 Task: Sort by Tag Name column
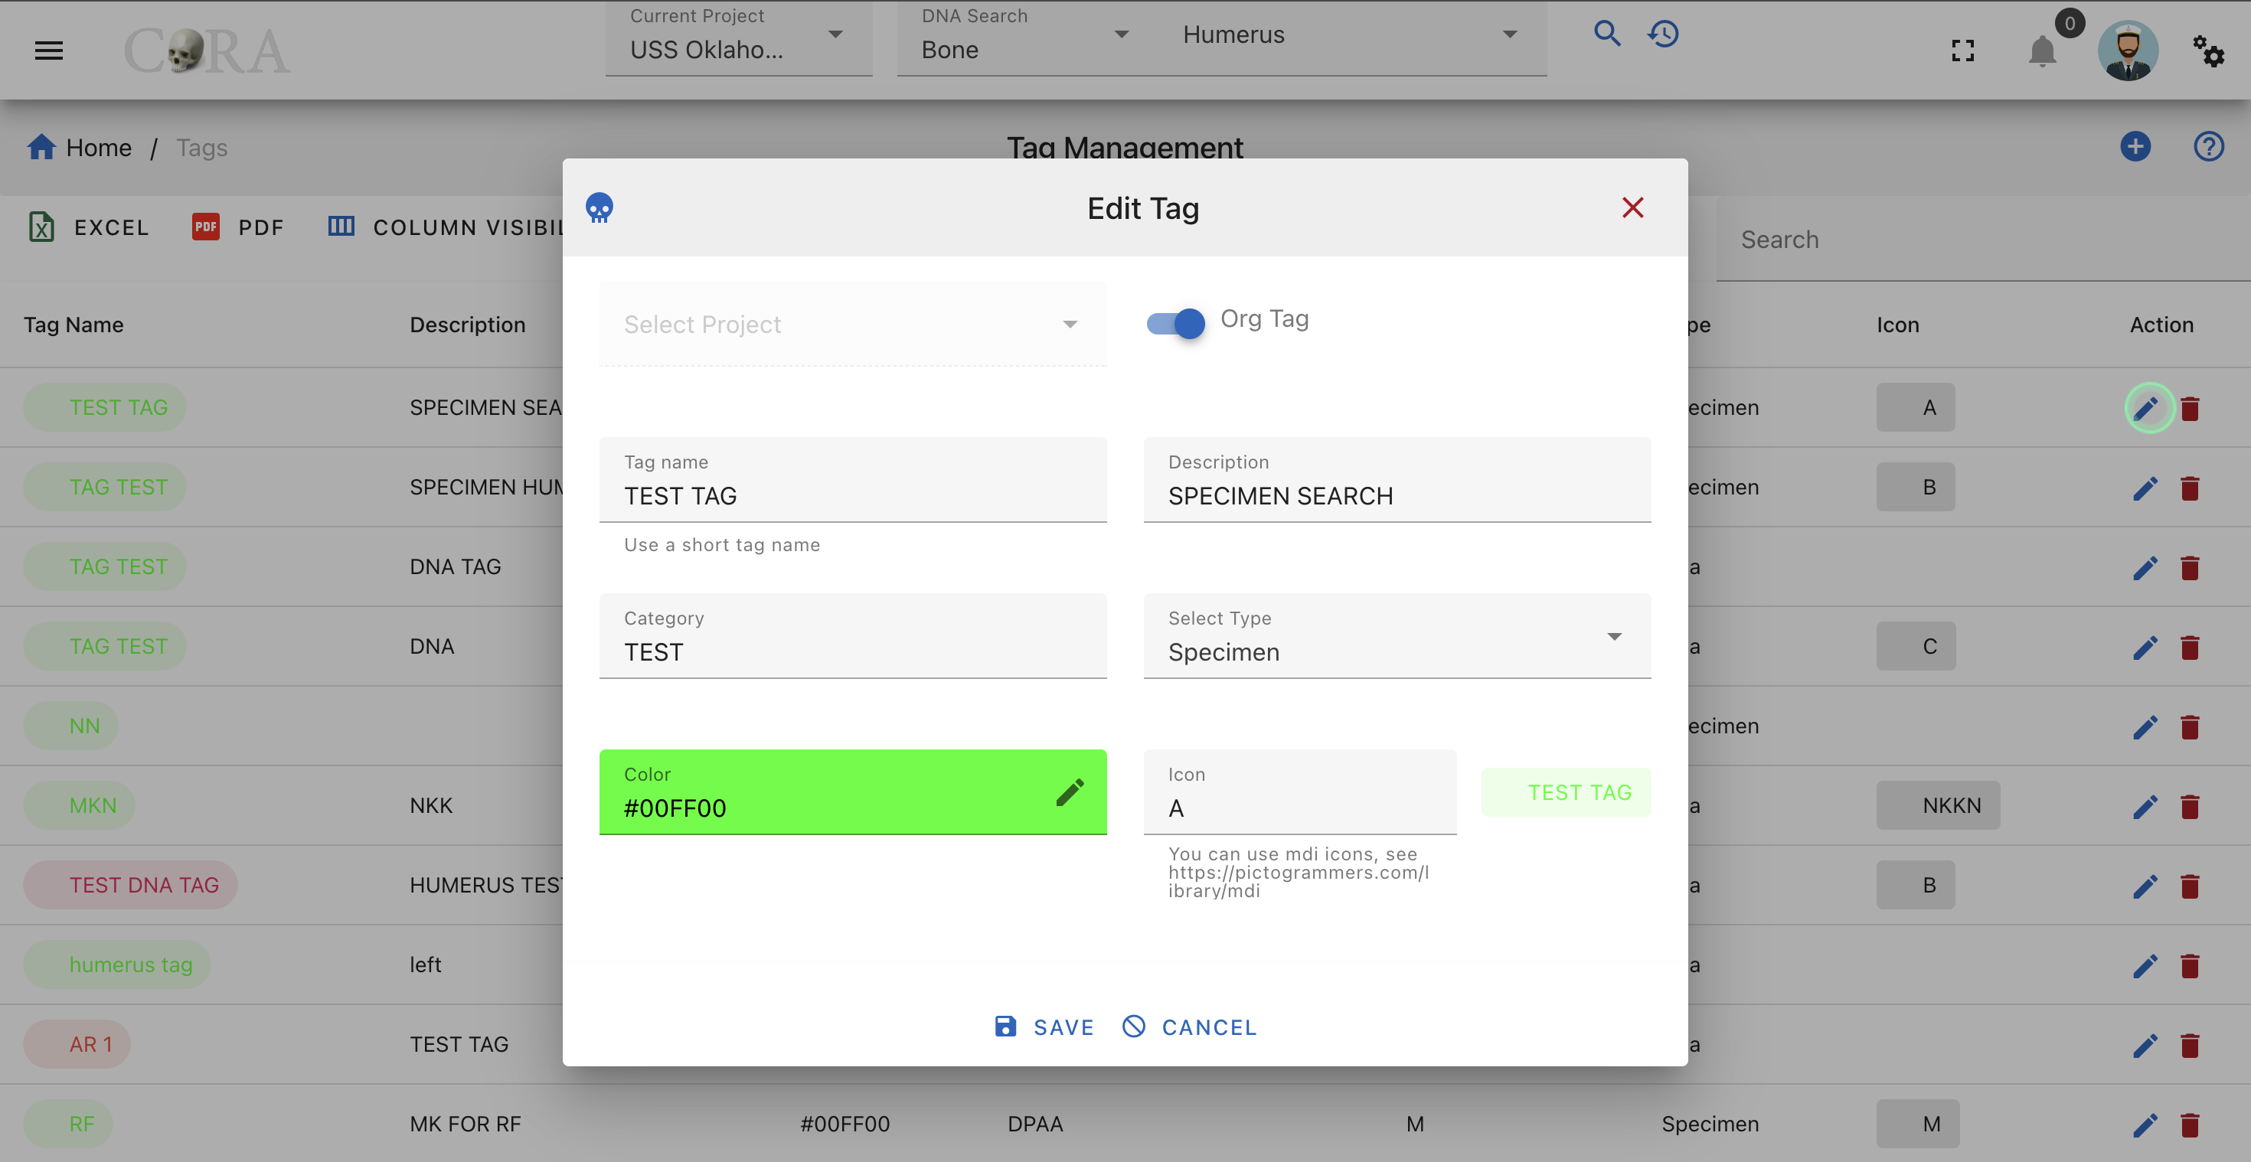pyautogui.click(x=74, y=325)
